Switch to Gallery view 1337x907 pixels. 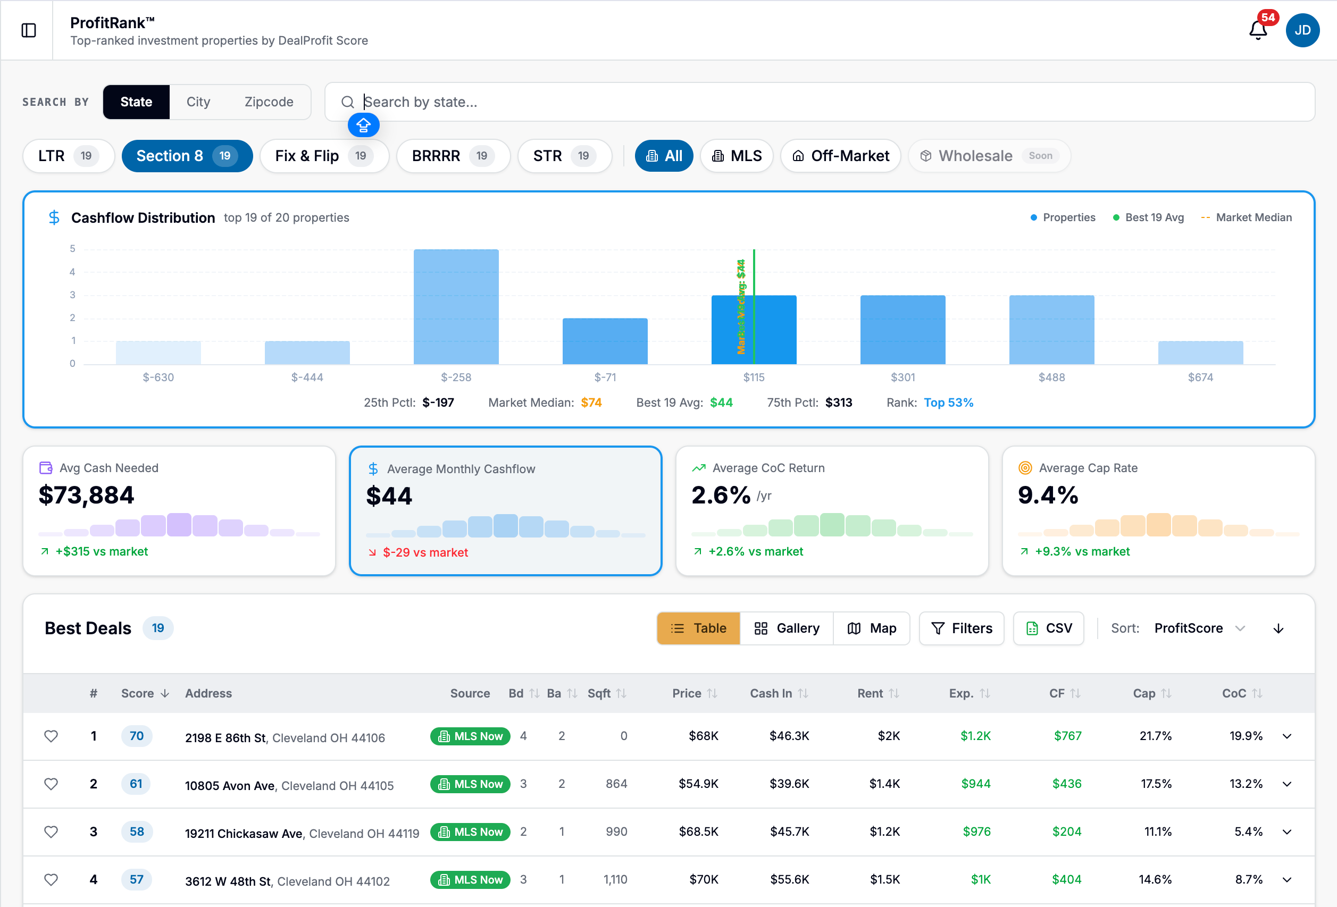(786, 628)
